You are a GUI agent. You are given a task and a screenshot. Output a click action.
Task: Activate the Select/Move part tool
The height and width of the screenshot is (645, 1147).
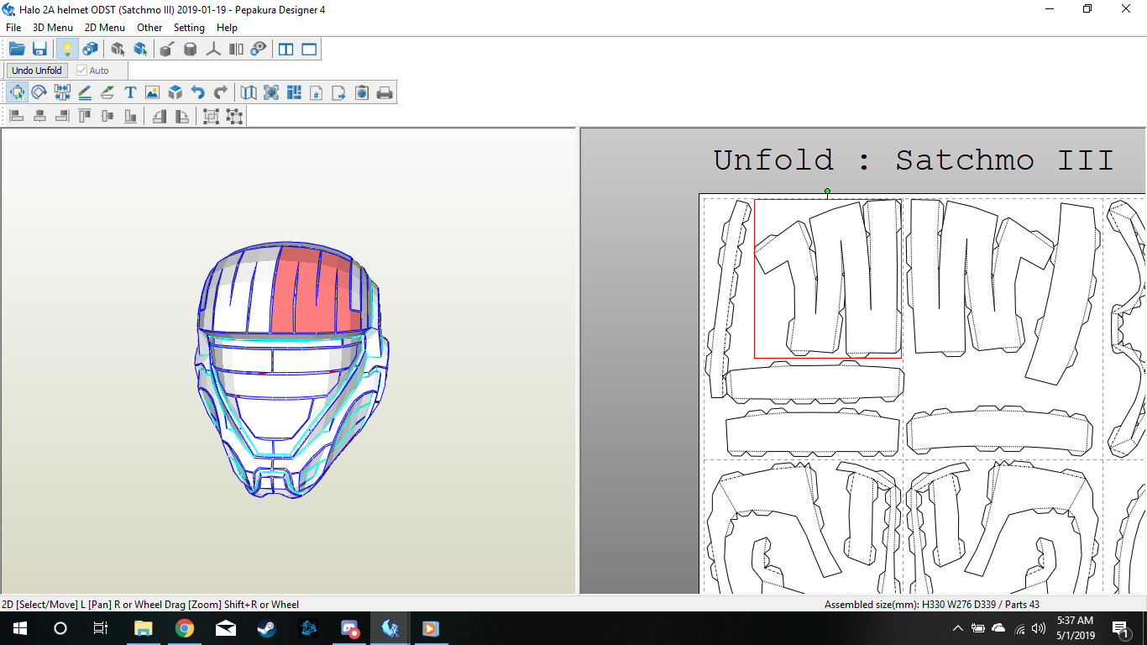[17, 92]
